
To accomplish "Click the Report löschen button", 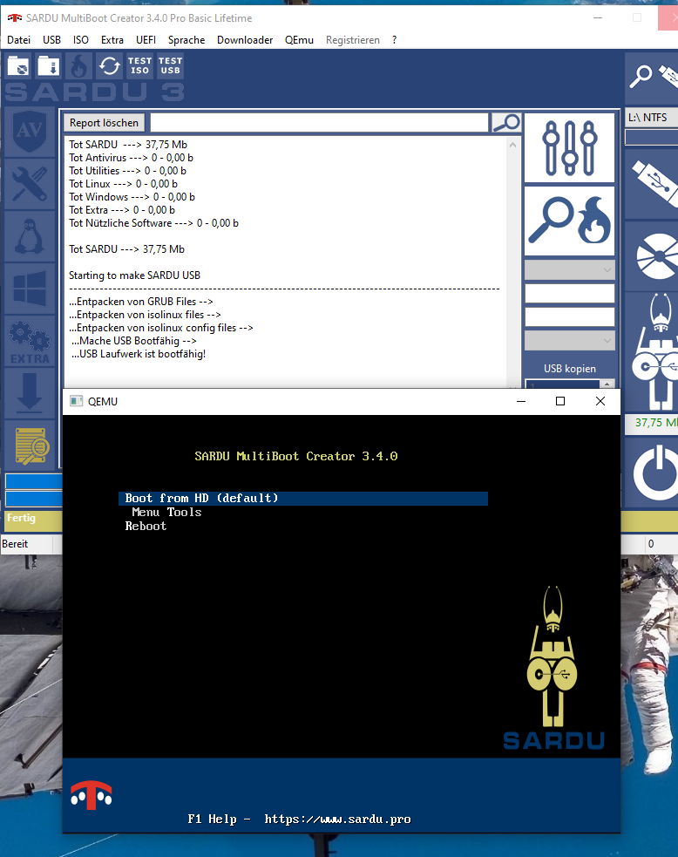I will coord(104,123).
